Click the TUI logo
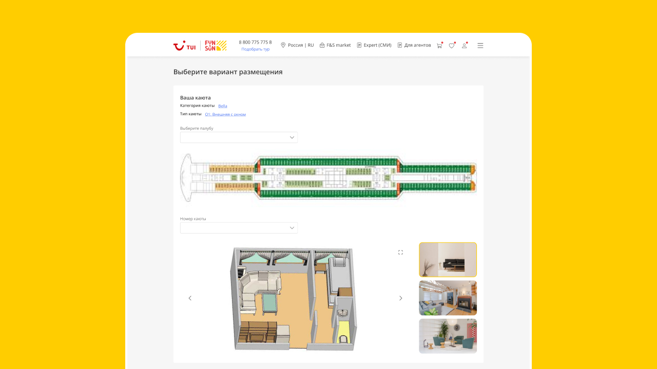Screen dimensions: 657x369 pyautogui.click(x=184, y=46)
